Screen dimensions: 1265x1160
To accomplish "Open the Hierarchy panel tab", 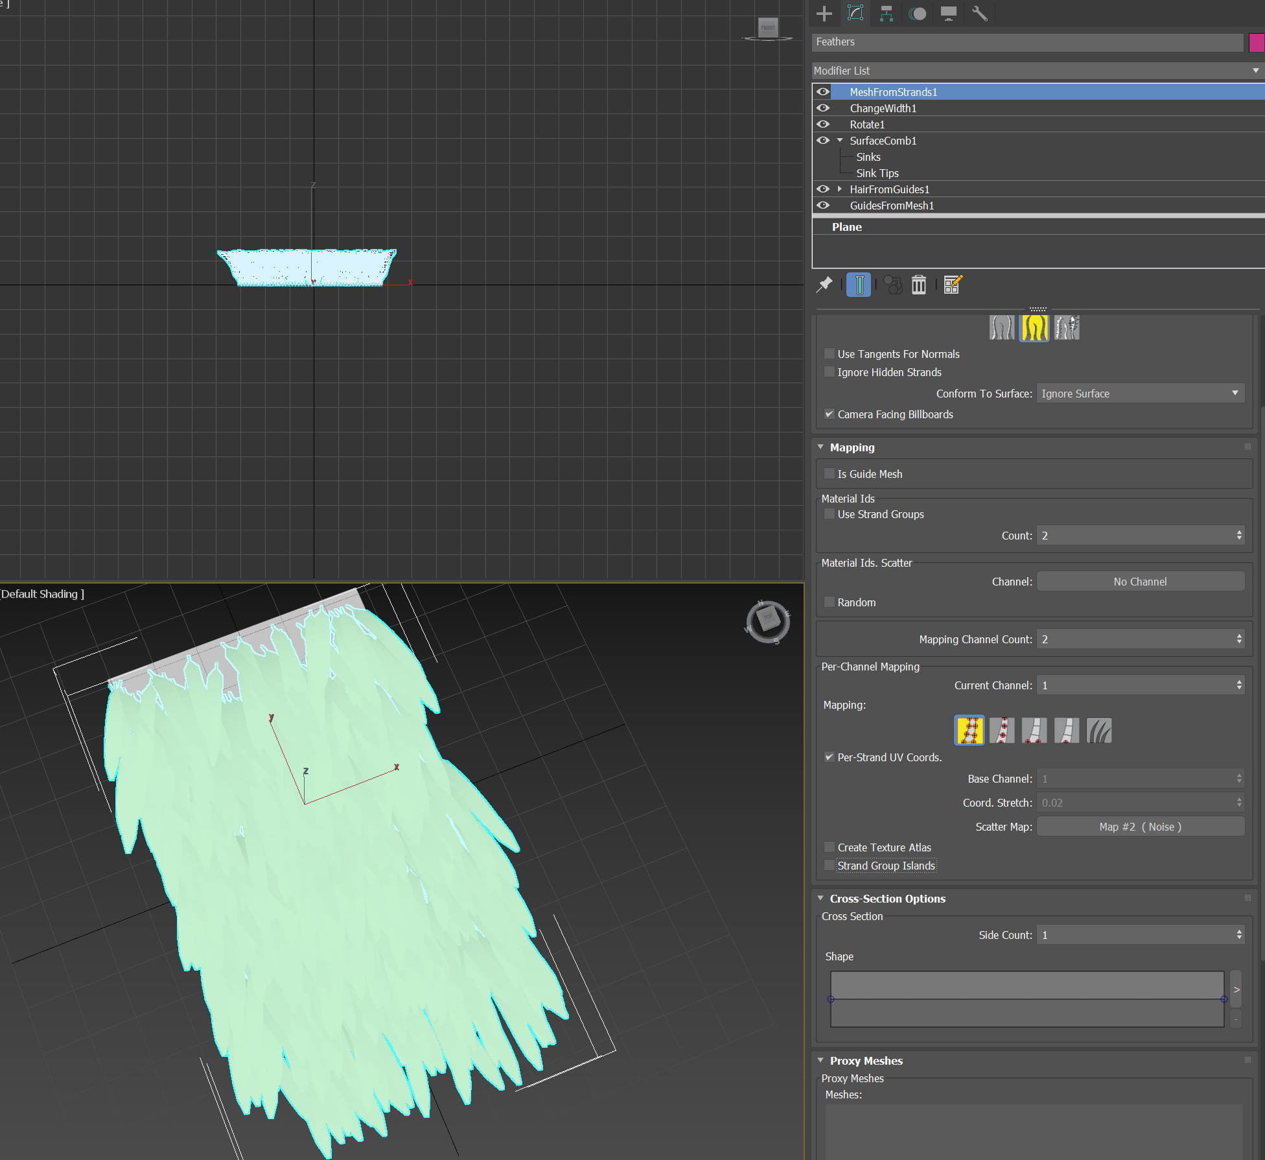I will click(886, 14).
